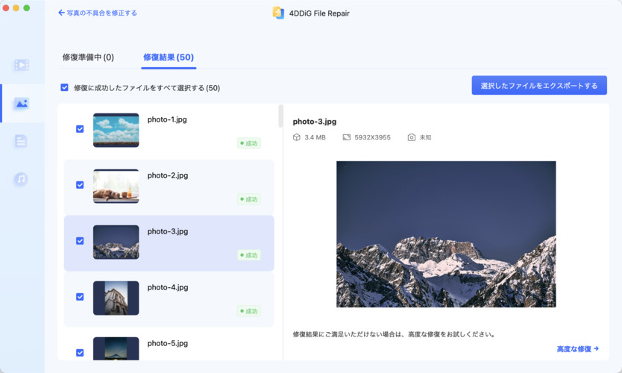Click the file size cube icon

point(296,137)
